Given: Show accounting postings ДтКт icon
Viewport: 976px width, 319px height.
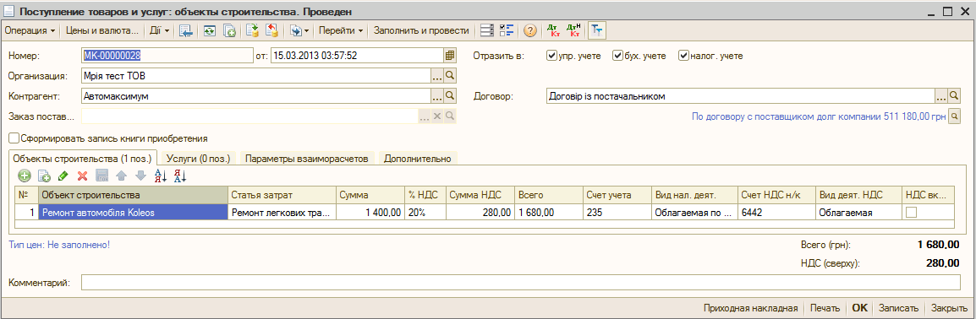Looking at the screenshot, I should pos(552,30).
